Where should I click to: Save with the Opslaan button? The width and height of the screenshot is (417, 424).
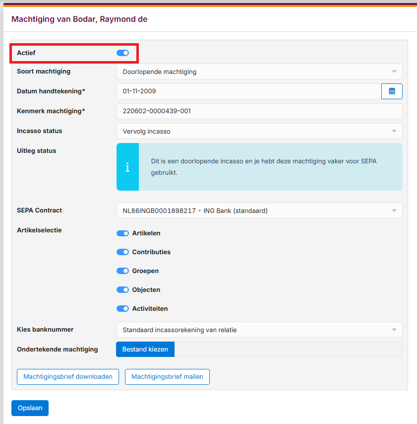point(30,408)
